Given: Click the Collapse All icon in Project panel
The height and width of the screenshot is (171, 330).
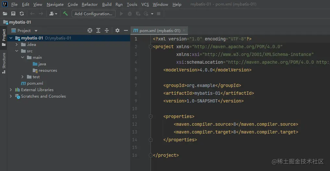Looking at the screenshot, I should point(107,31).
